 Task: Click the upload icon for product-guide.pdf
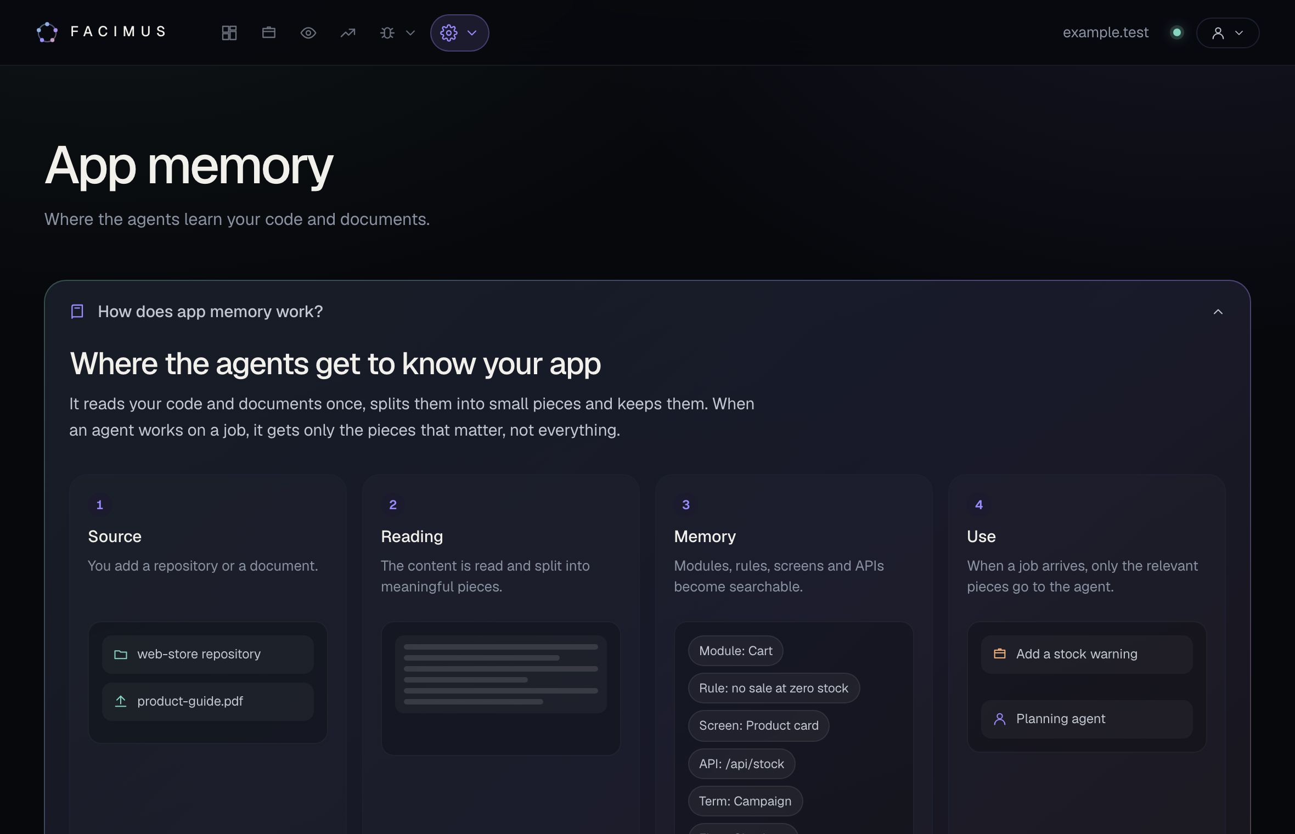[121, 701]
